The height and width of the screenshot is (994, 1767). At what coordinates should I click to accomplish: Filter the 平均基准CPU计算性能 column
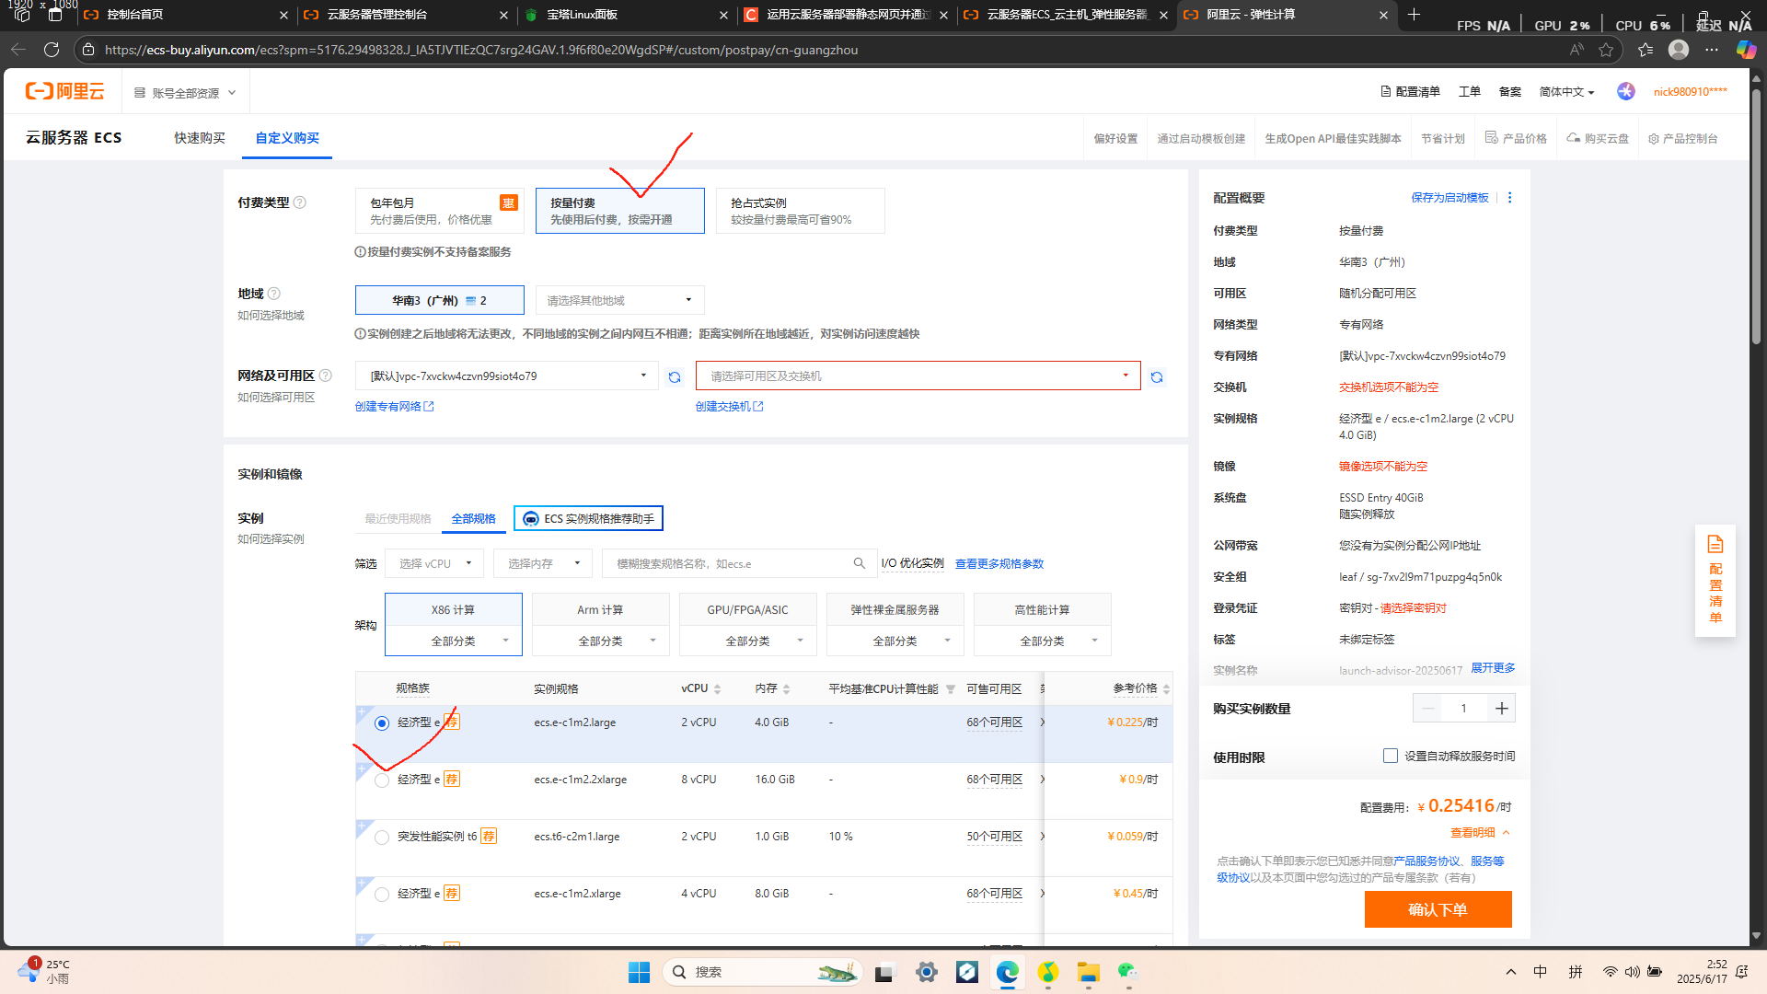[951, 689]
